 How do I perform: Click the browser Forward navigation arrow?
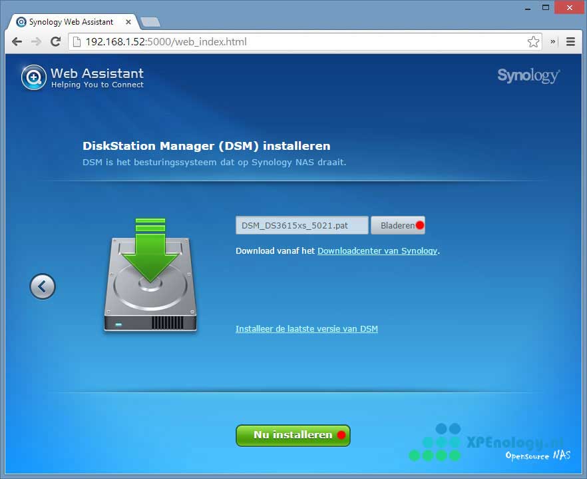tap(36, 41)
